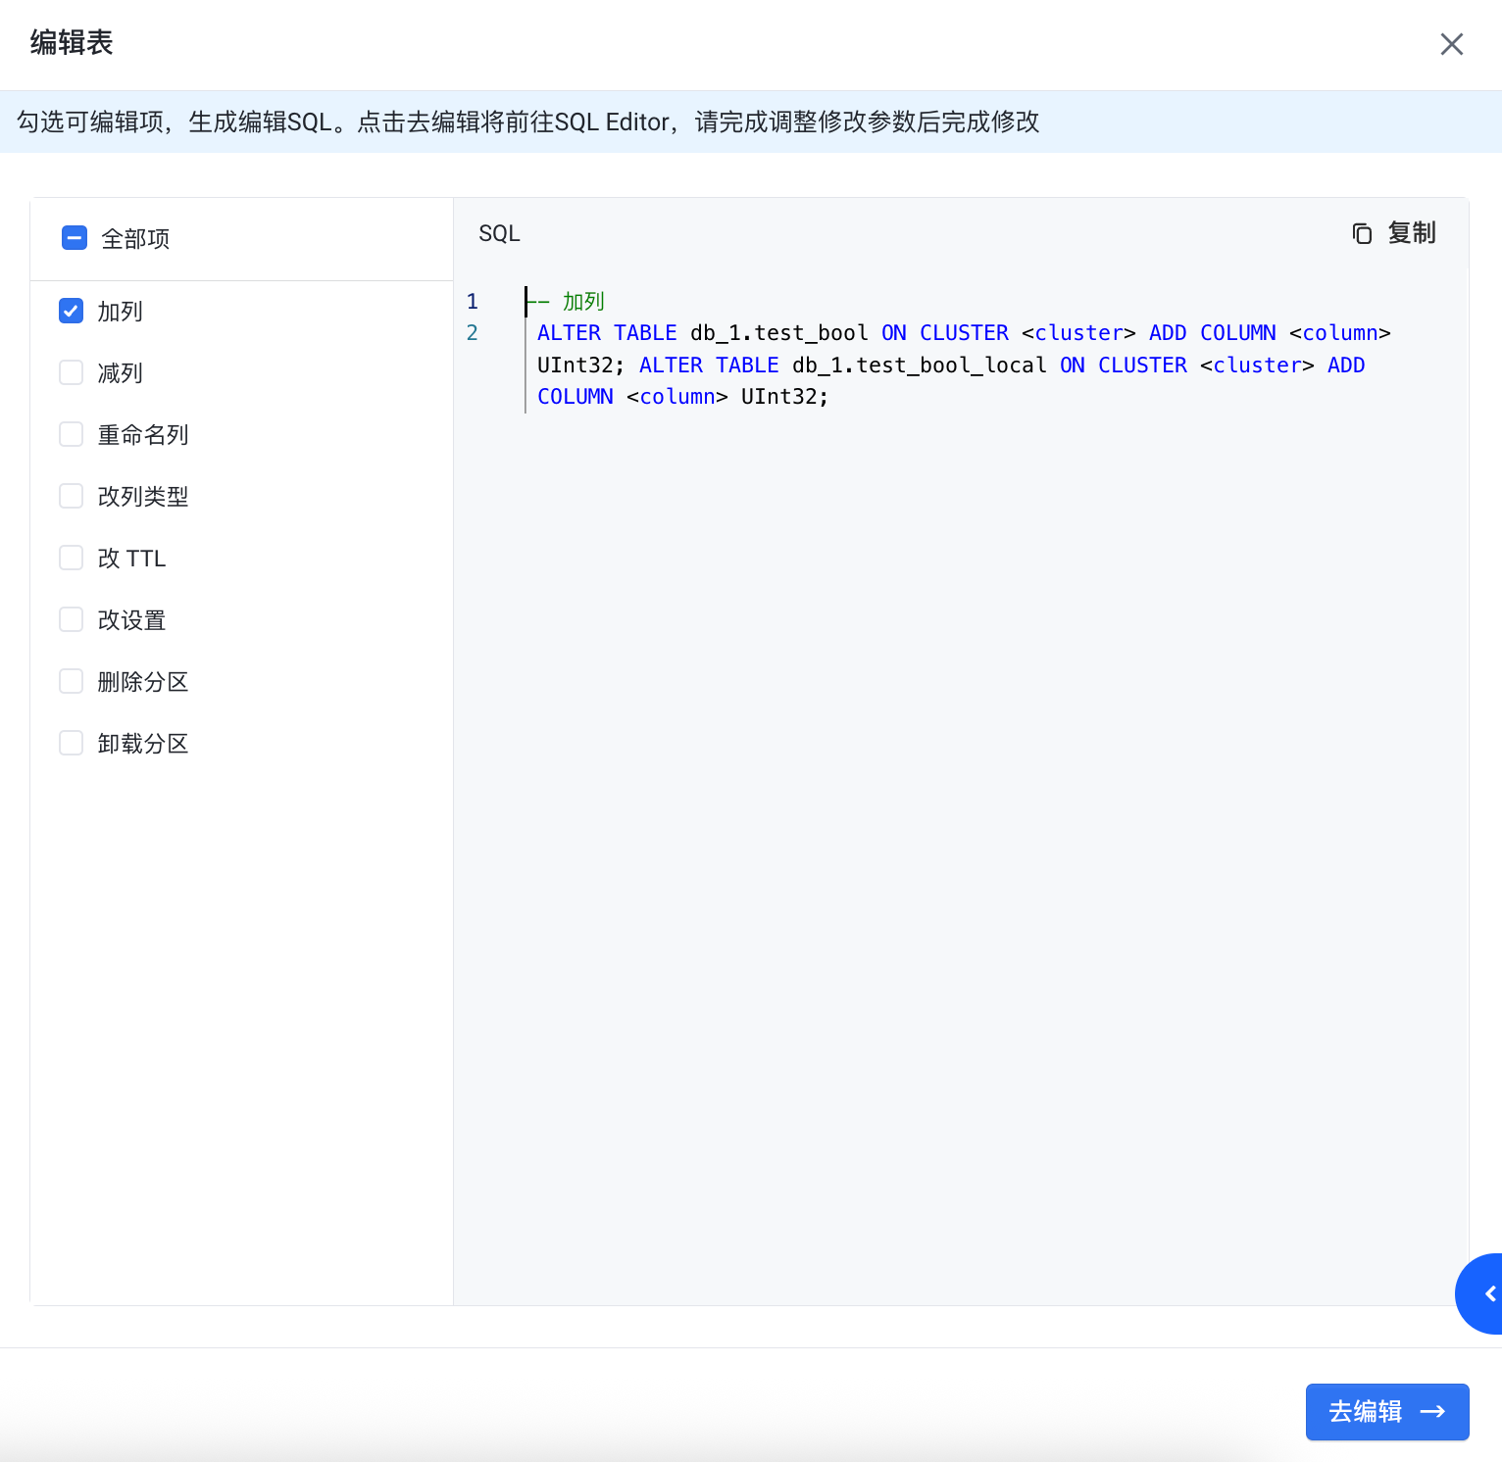The image size is (1502, 1462).
Task: Click the arrow icon inside 去编辑 button
Action: coord(1432,1411)
